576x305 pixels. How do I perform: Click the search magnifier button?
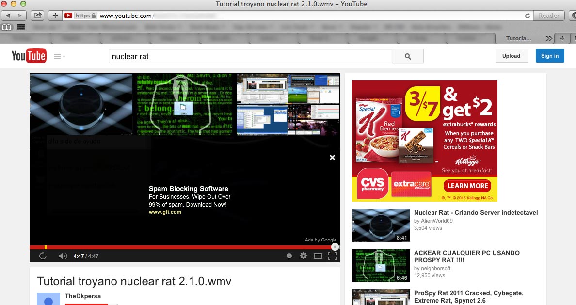point(407,56)
